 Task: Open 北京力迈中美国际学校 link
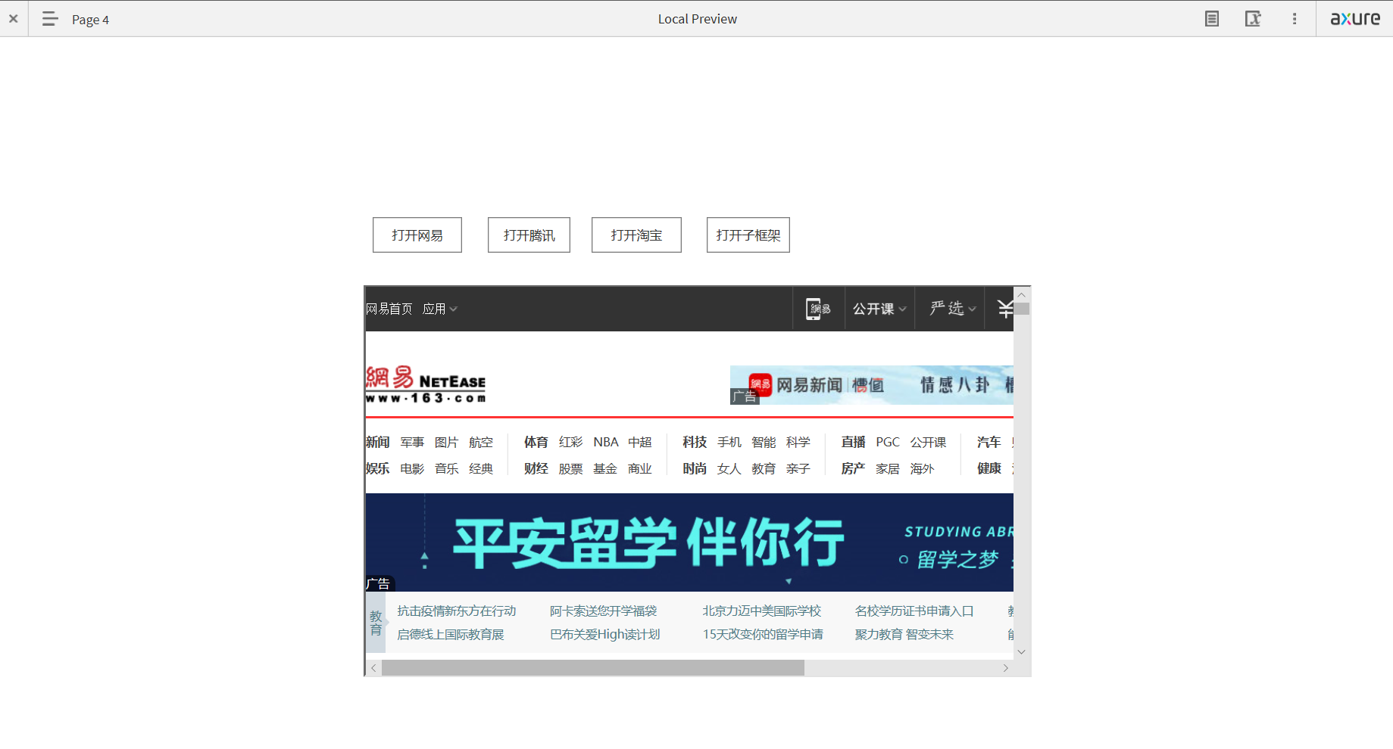[762, 611]
